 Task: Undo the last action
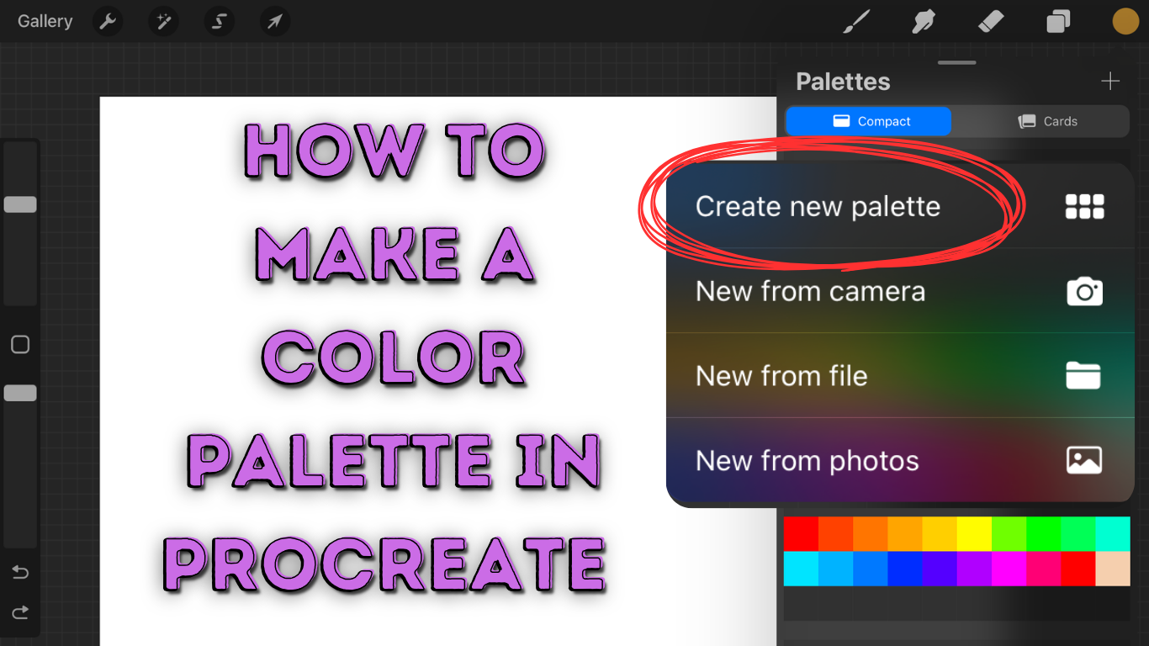[x=20, y=573]
